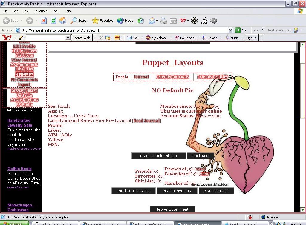This screenshot has height=225, width=306.
Task: Click inside the Yahoo toolbar search field
Action: pyautogui.click(x=46, y=38)
